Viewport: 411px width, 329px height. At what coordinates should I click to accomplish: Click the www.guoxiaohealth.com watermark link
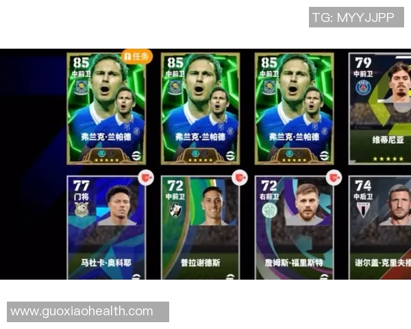pyautogui.click(x=82, y=311)
